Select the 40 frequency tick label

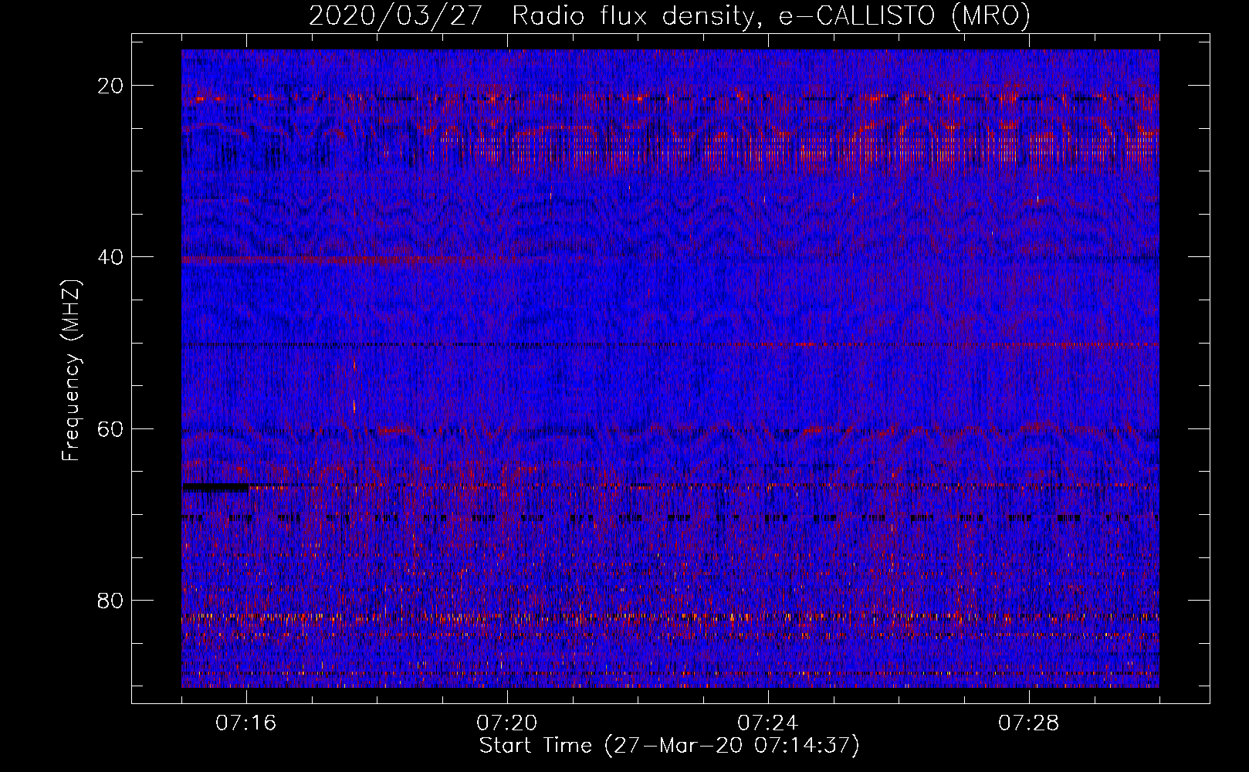pyautogui.click(x=111, y=257)
